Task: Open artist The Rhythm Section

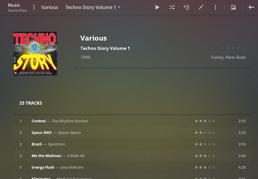Action: point(70,121)
